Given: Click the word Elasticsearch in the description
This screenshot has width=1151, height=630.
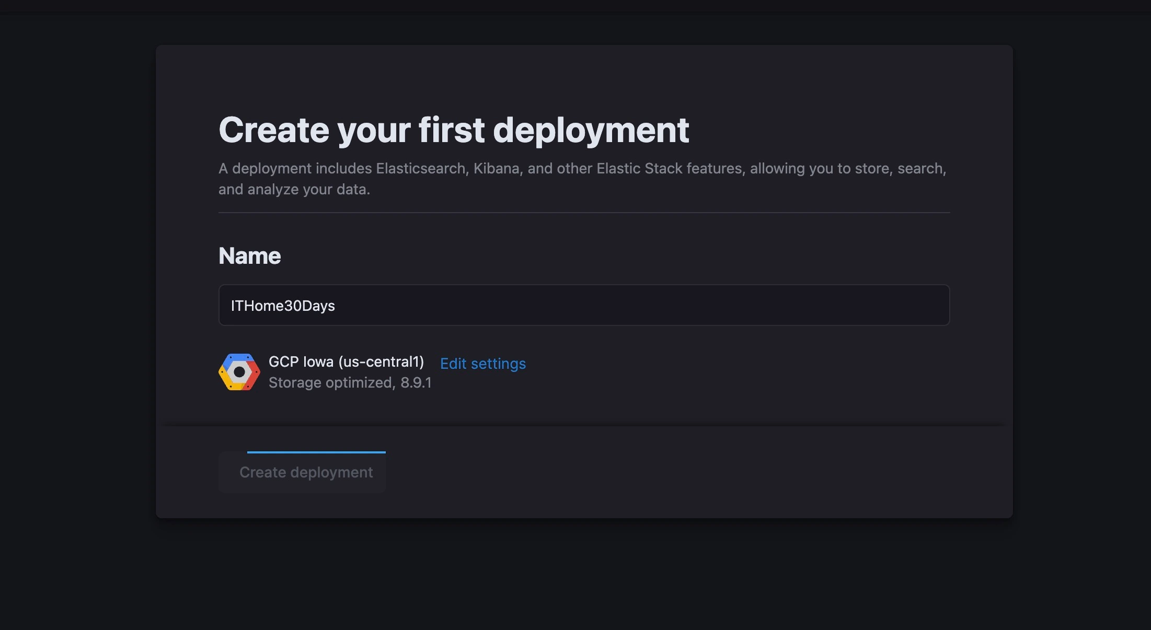Looking at the screenshot, I should click(421, 169).
